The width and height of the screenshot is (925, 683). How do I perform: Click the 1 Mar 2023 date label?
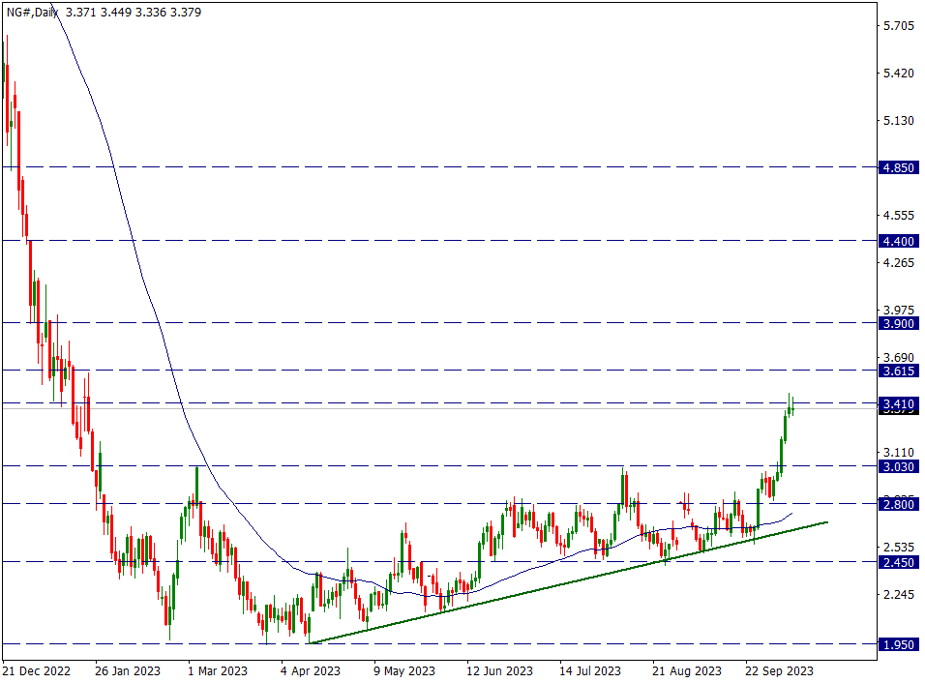pyautogui.click(x=218, y=671)
